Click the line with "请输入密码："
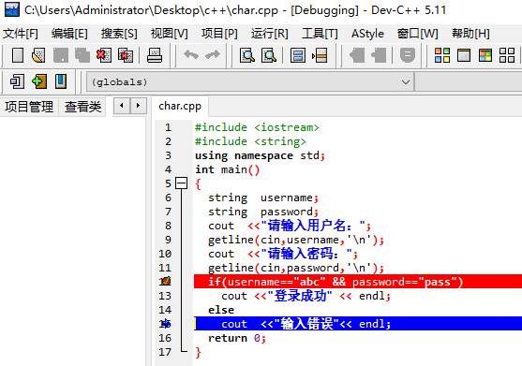 tap(283, 254)
